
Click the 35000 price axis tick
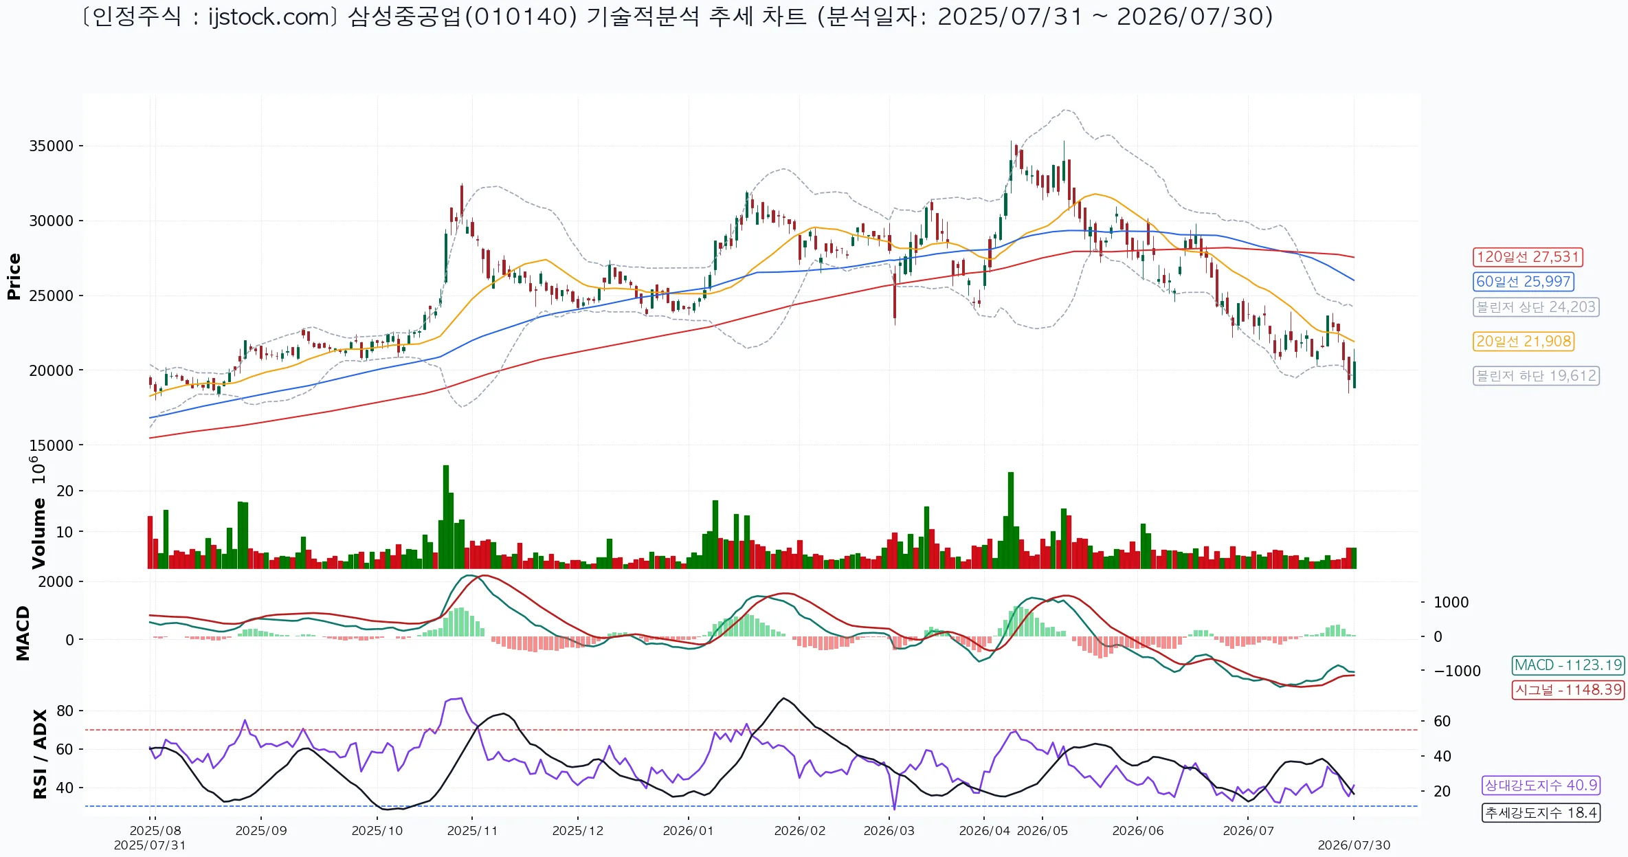[x=51, y=146]
